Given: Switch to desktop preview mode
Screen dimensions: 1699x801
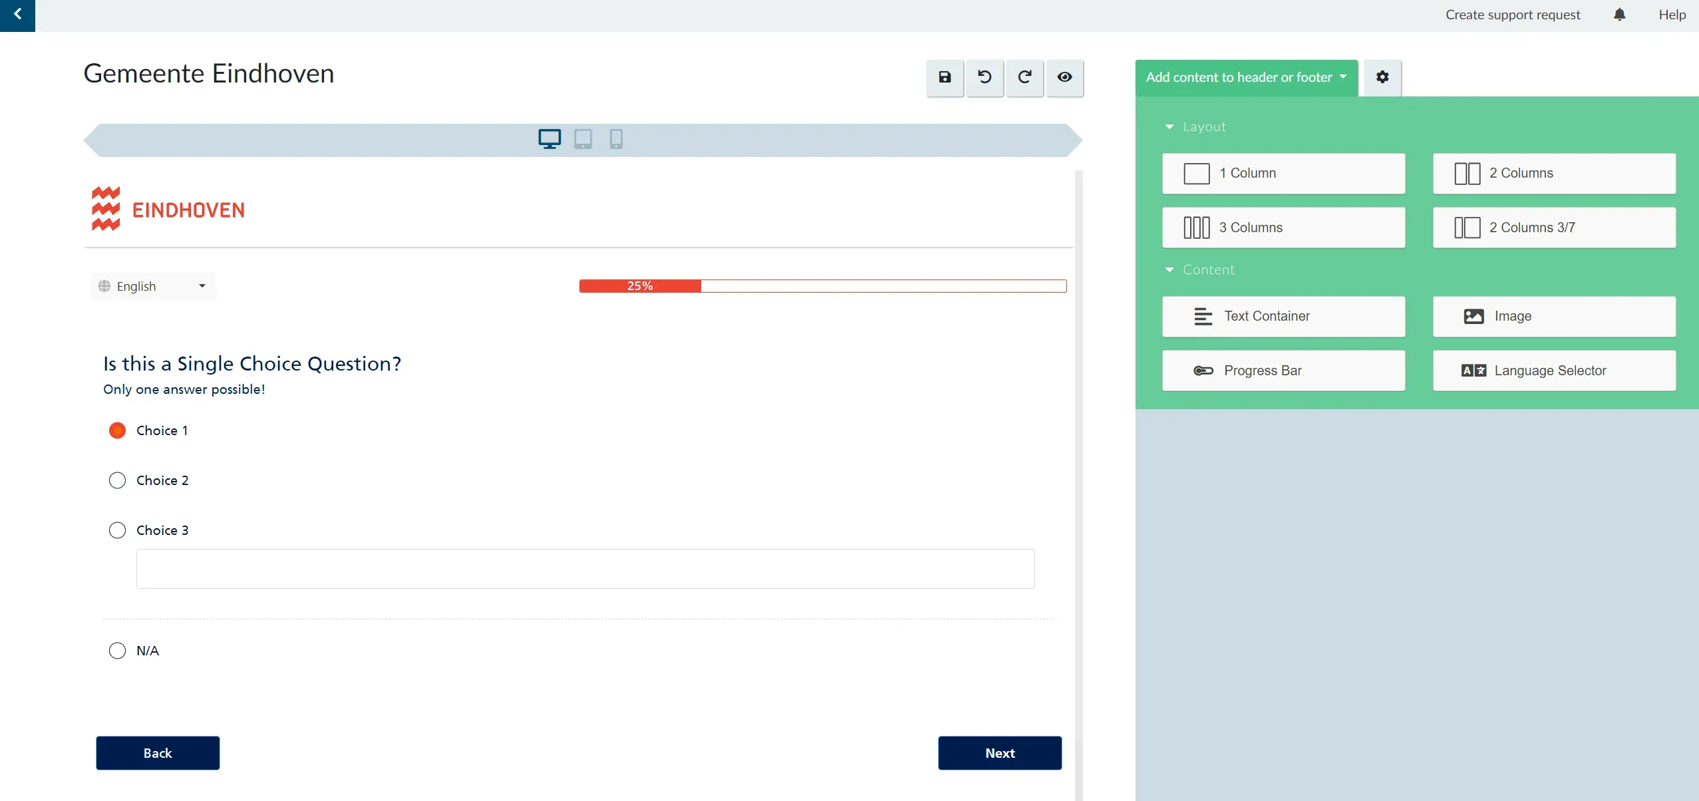Looking at the screenshot, I should pyautogui.click(x=549, y=139).
